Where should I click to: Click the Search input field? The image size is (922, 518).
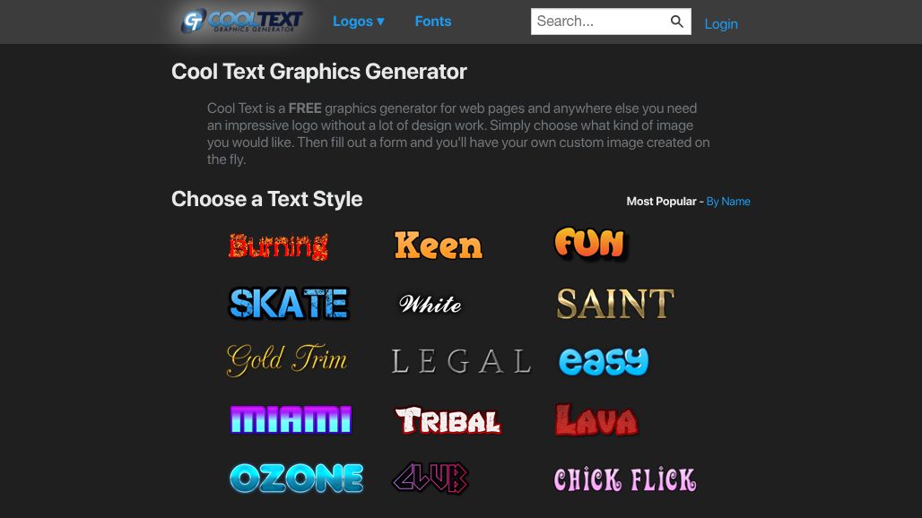click(600, 22)
